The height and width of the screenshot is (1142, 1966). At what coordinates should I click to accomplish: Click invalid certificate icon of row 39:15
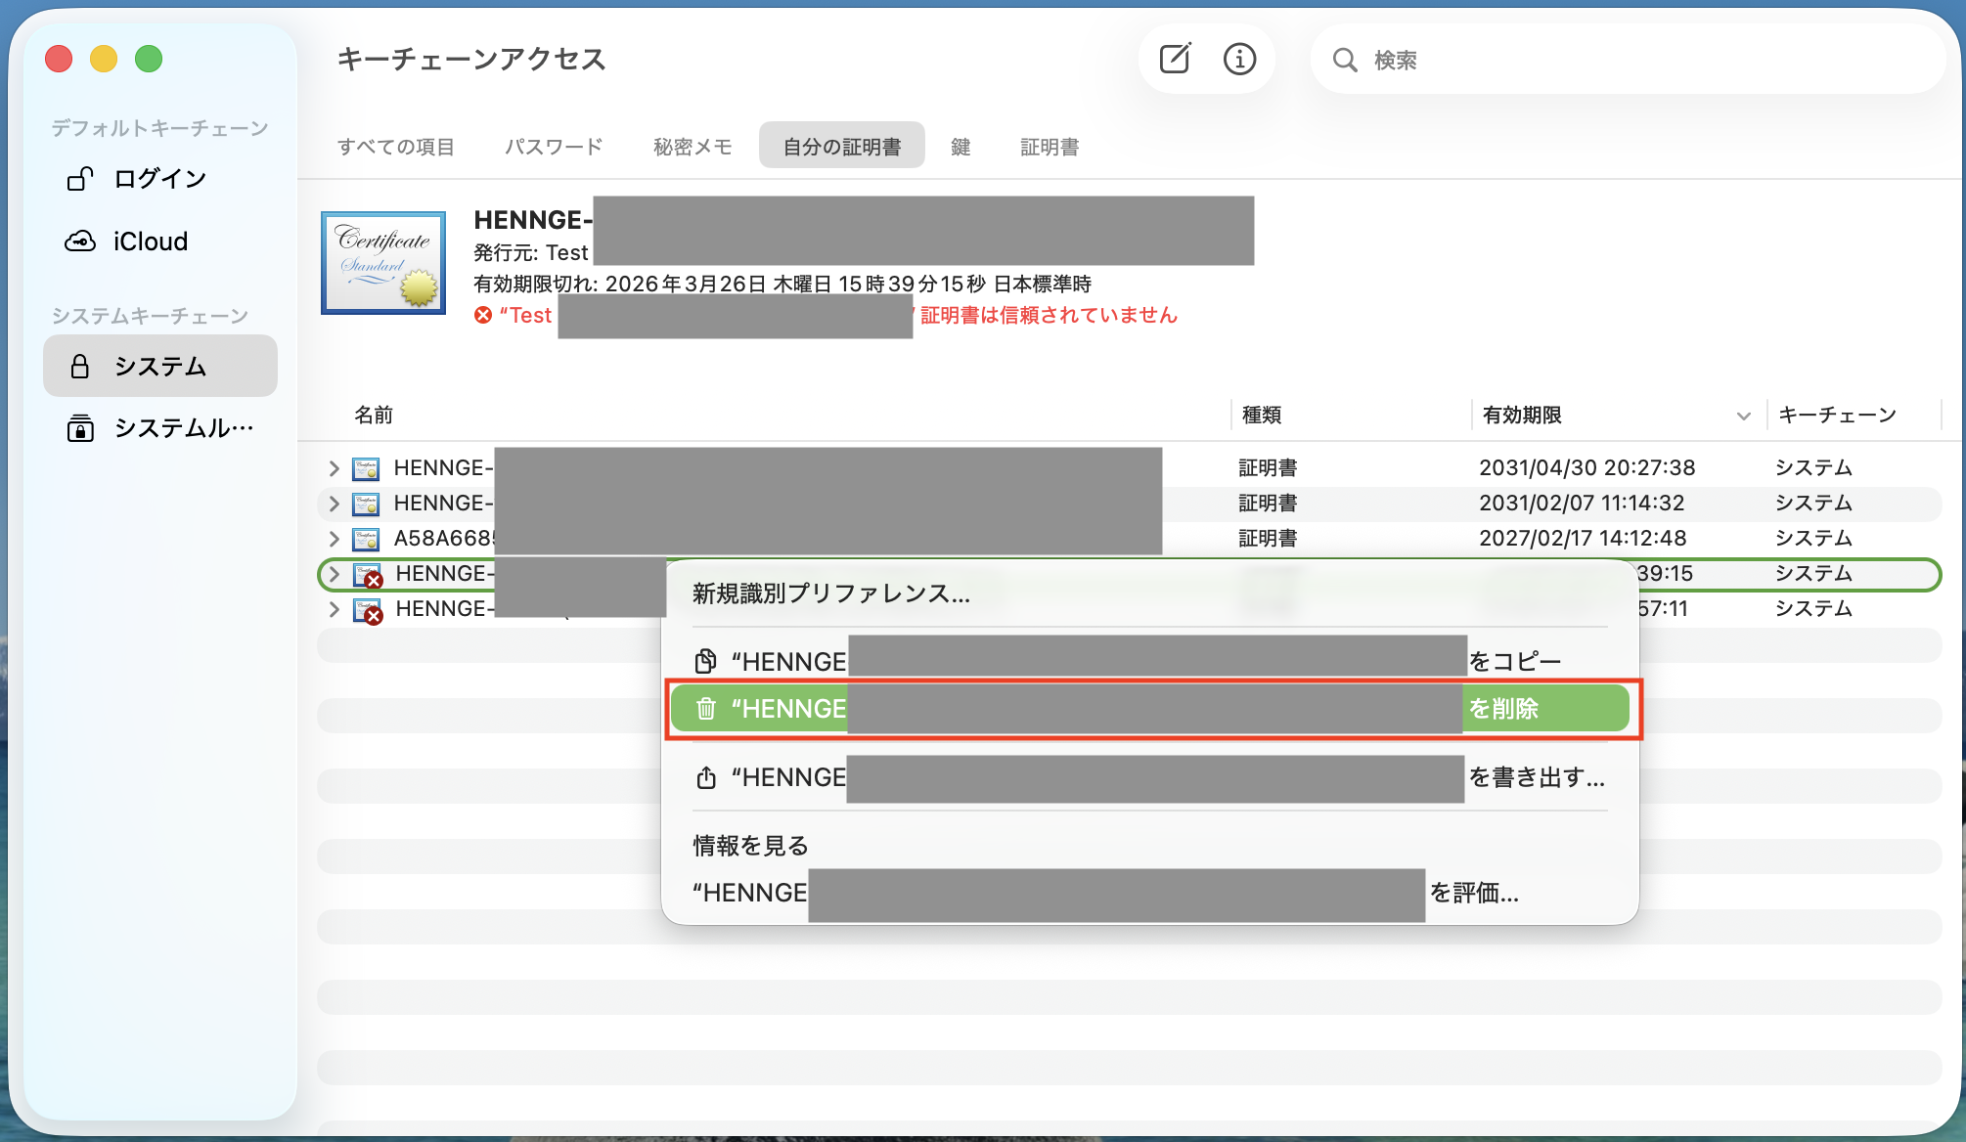(x=368, y=575)
